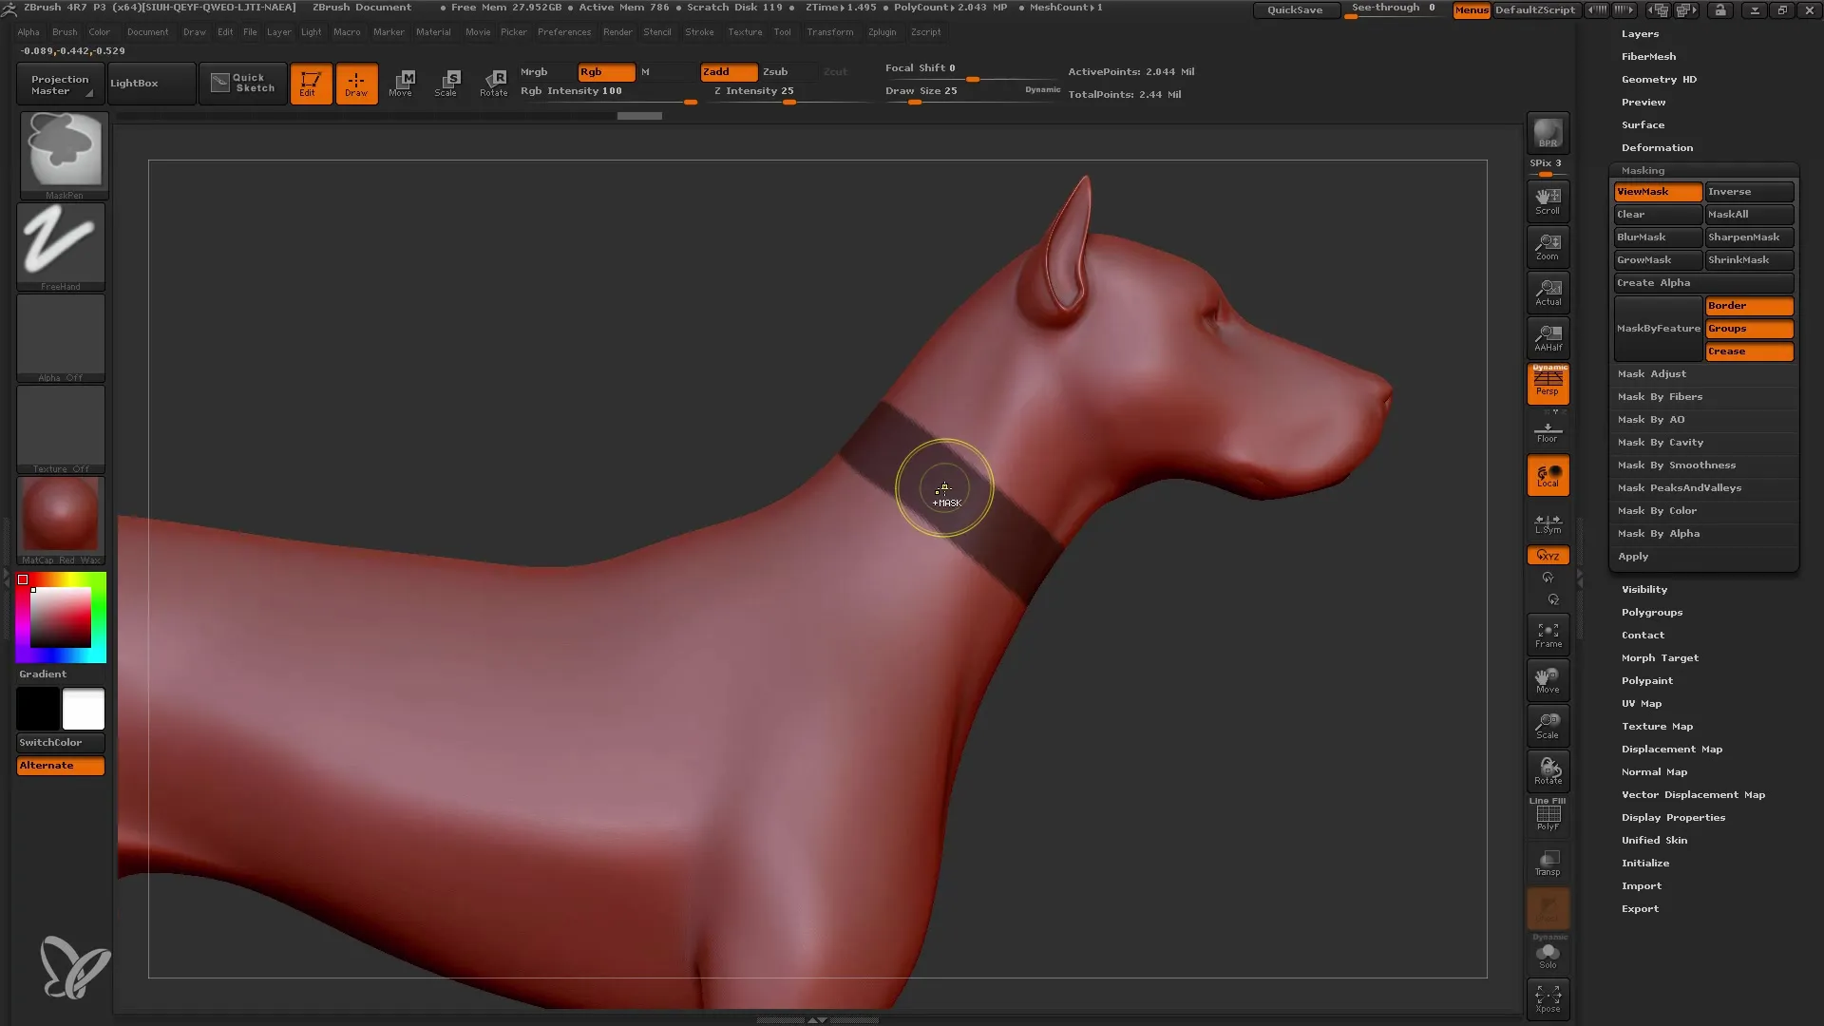Select the Rotate tool in toolbar
The height and width of the screenshot is (1026, 1824).
(x=494, y=82)
